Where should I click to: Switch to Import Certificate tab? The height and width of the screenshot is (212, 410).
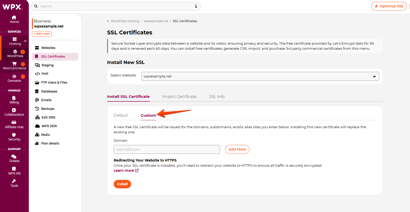click(x=179, y=97)
